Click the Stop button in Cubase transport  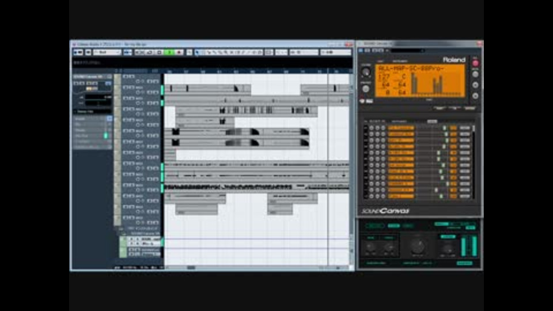160,52
